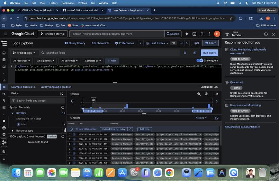This screenshot has height=181, width=279.
Task: Open JSON payload help icon
Action: click(x=63, y=136)
